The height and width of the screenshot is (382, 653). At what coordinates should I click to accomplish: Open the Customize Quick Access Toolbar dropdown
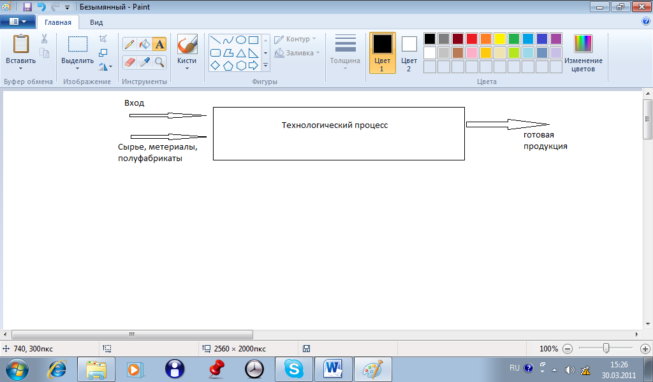pos(67,7)
